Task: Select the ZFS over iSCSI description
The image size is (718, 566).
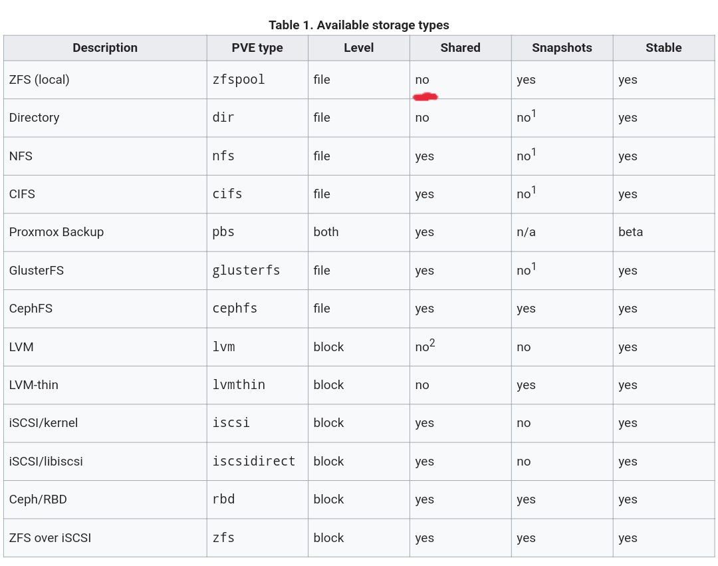Action: tap(50, 537)
